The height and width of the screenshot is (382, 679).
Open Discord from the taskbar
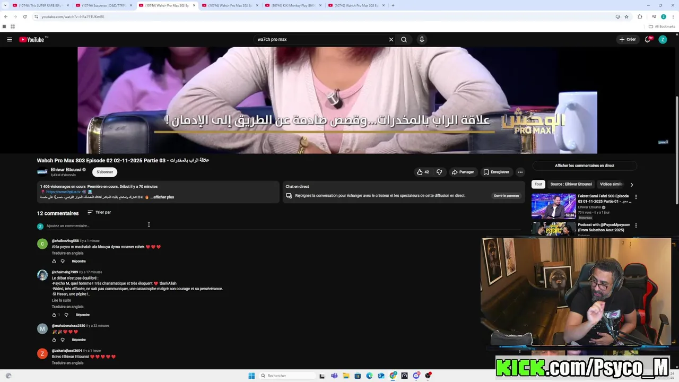416,376
